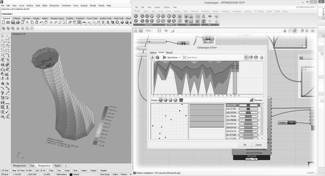The image size is (325, 176).
Task: Click the Grasshopper canvas Save disk icon
Action: click(141, 31)
